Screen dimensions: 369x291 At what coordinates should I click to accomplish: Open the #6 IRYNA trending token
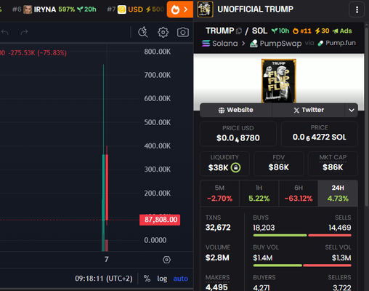coord(54,9)
